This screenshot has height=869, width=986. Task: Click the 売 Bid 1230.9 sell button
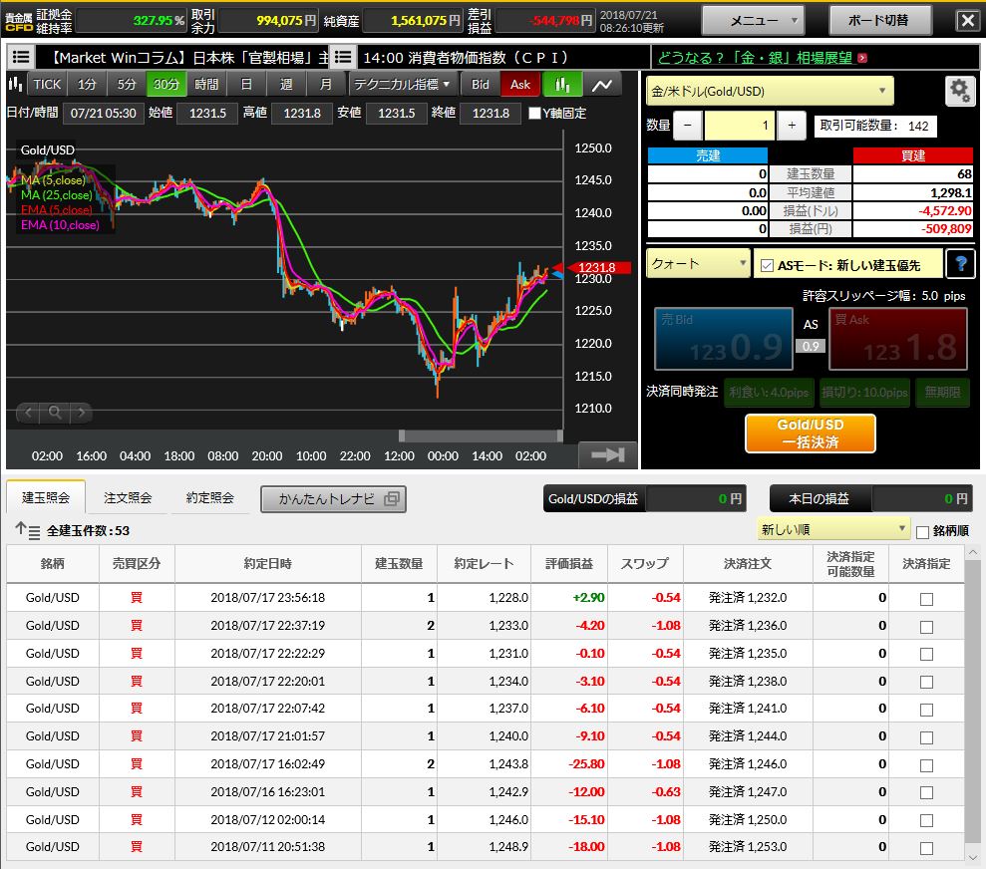point(723,339)
